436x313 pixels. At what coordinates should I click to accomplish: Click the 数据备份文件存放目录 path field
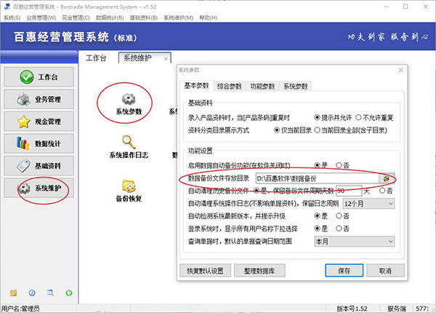coord(318,178)
